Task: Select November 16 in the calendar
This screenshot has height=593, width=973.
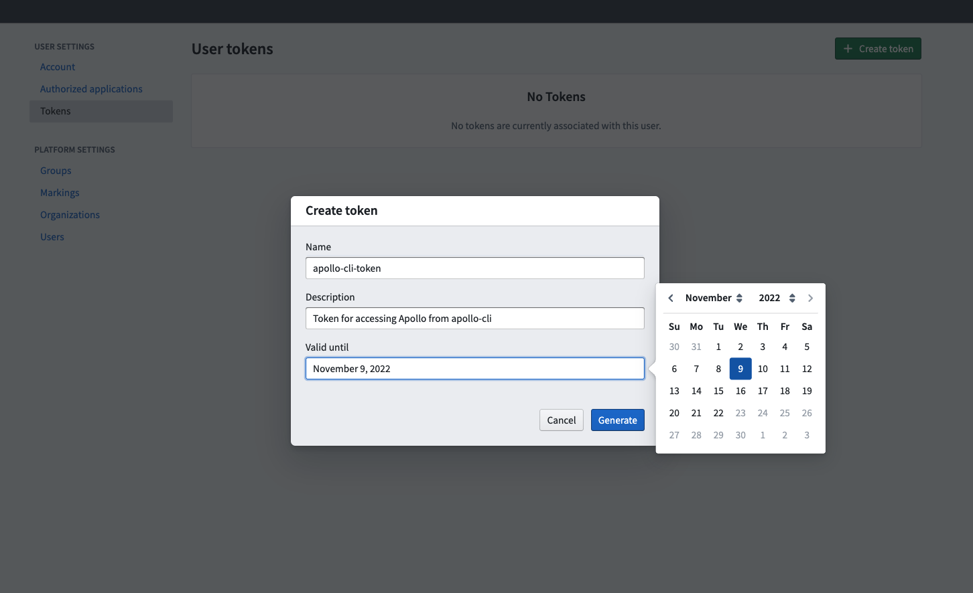Action: tap(740, 391)
